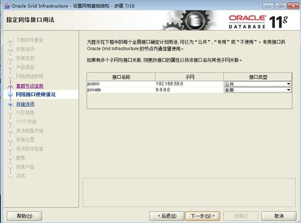The width and height of the screenshot is (301, 223).
Task: Click the 分区信息 step in sidebar
Action: (25, 113)
